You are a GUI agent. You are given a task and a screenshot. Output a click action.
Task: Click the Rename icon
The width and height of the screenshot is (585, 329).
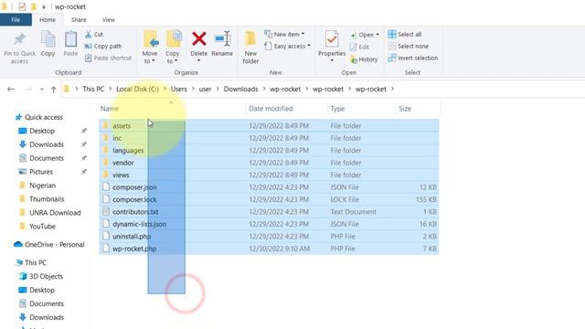222,38
